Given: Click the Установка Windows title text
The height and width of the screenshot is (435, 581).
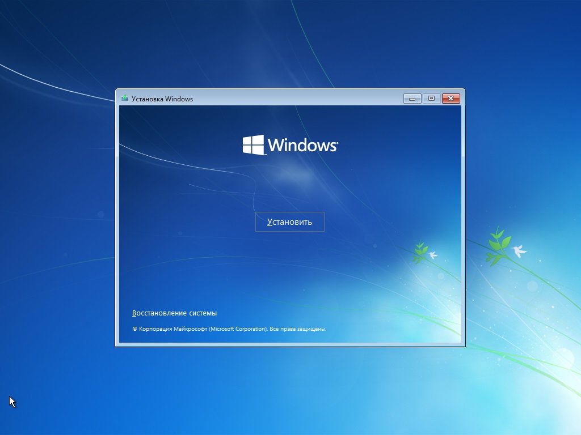Looking at the screenshot, I should point(162,99).
